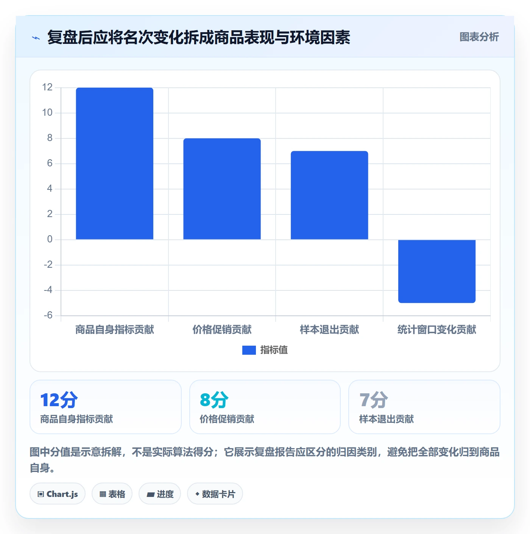
Task: Click the square icon in the Chart.js chip
Action: tap(41, 494)
